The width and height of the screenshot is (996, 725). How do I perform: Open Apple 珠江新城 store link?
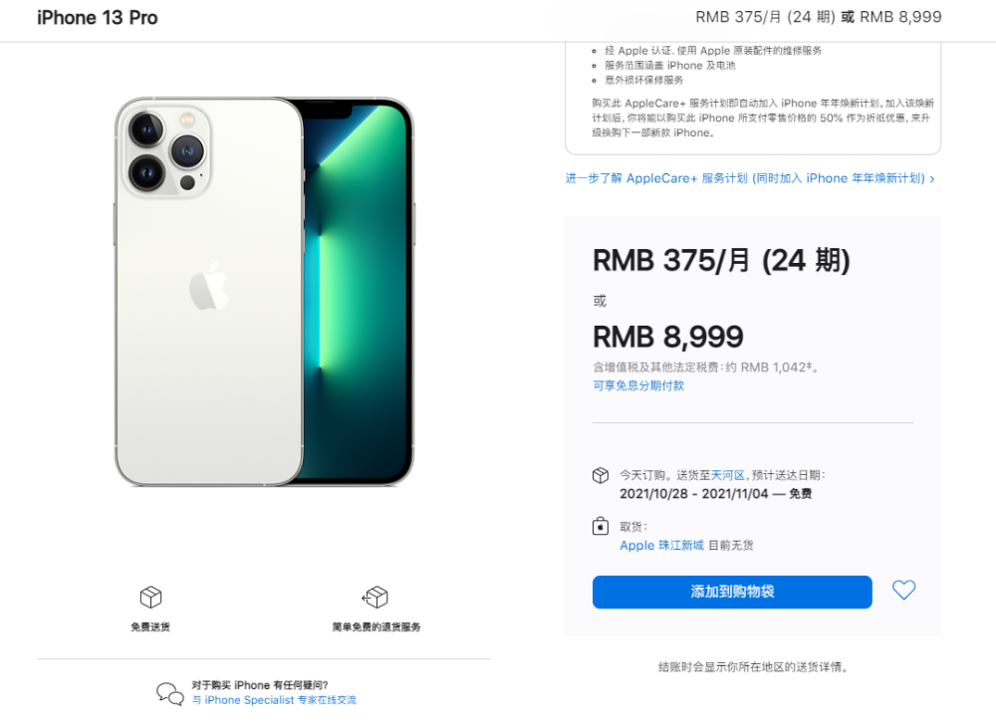click(x=661, y=546)
